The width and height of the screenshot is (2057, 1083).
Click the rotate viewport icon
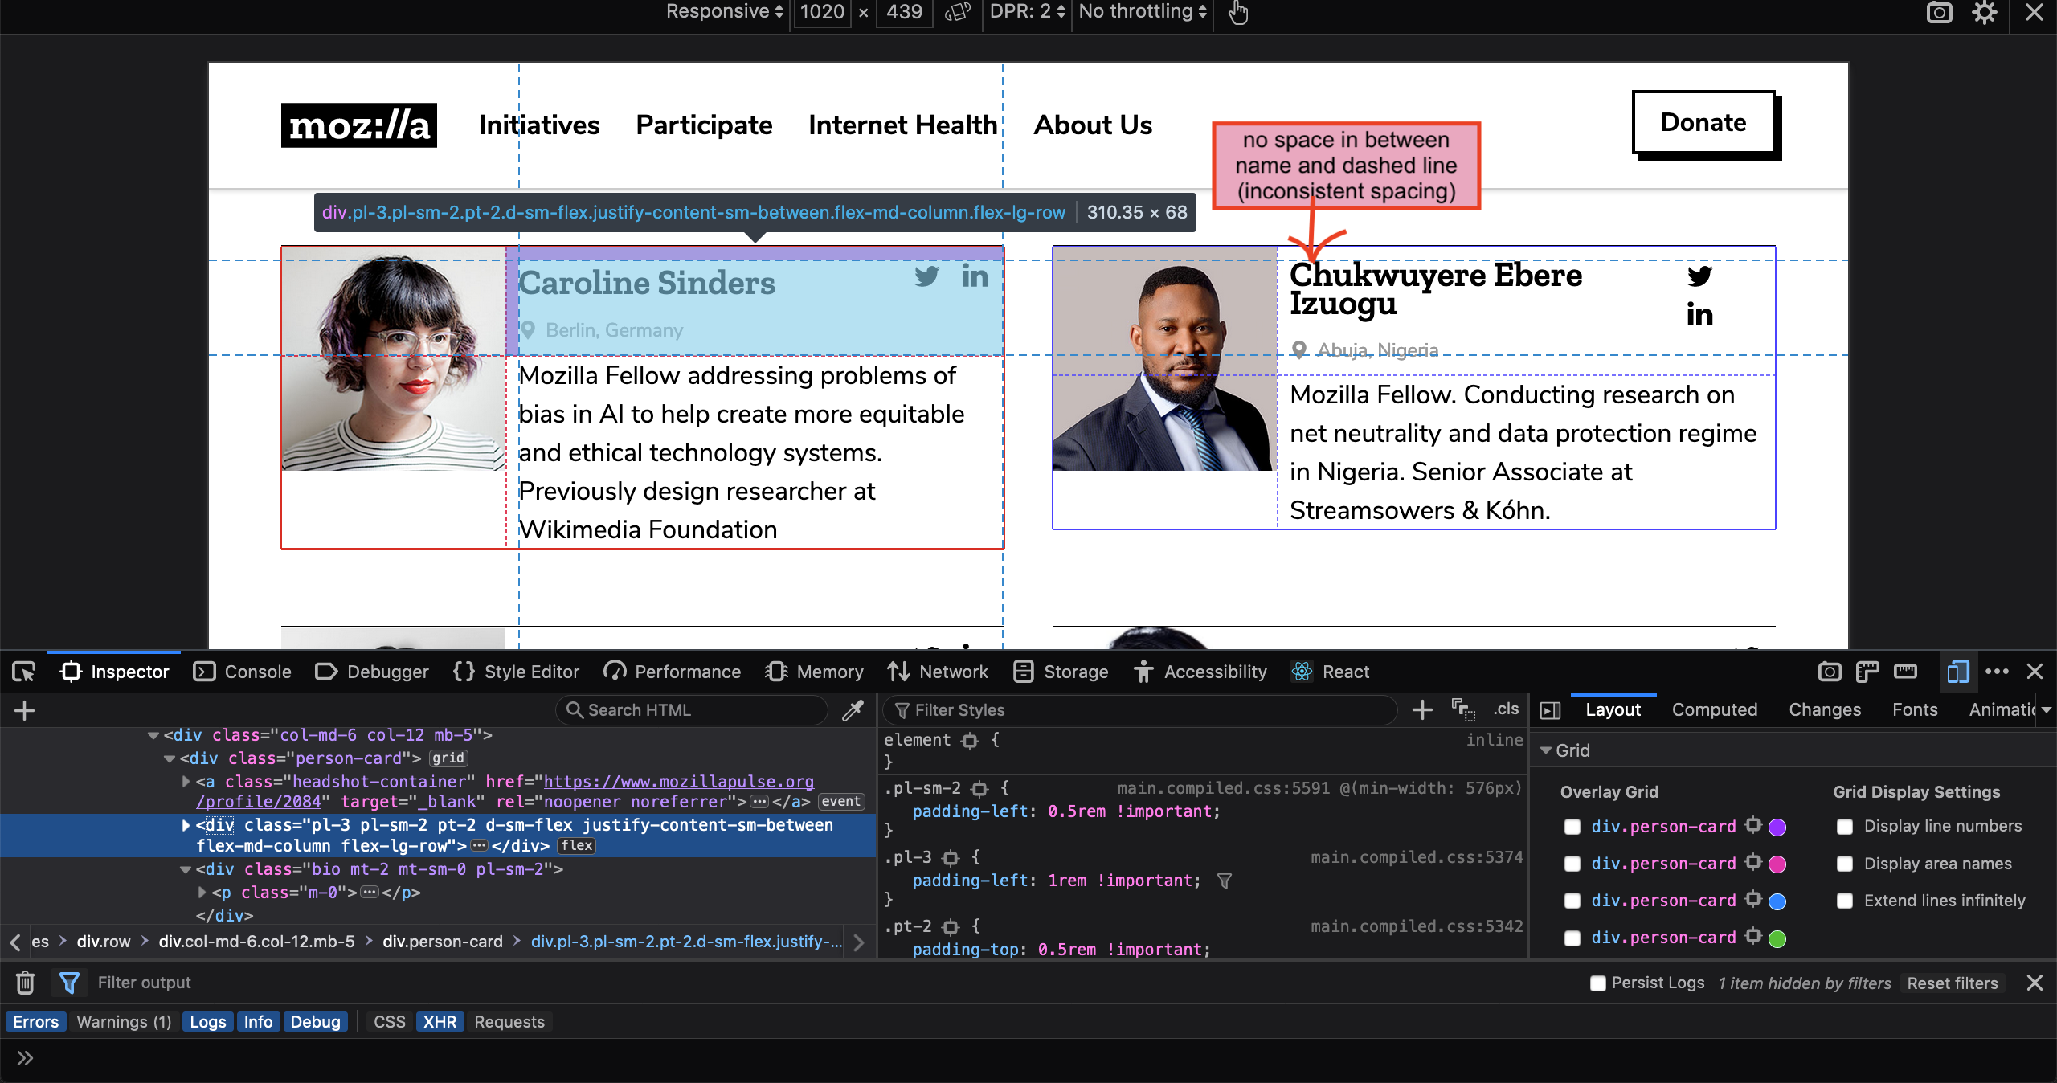(958, 12)
